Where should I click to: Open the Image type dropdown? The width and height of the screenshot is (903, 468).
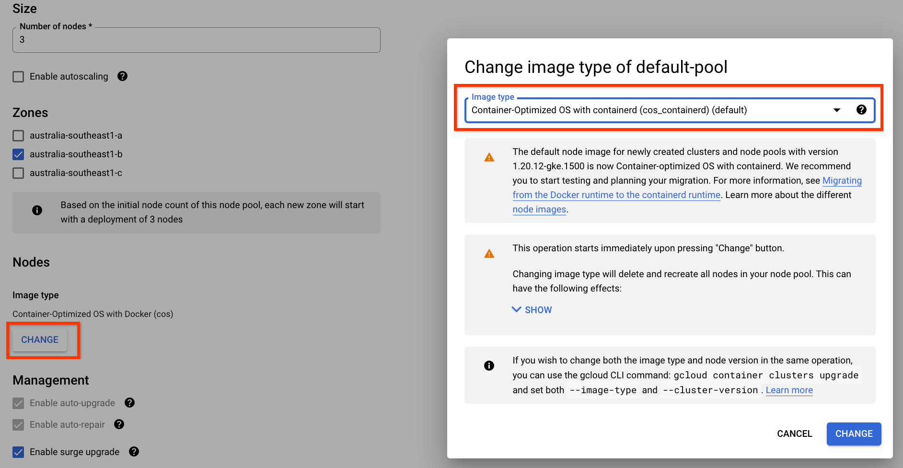click(x=647, y=110)
